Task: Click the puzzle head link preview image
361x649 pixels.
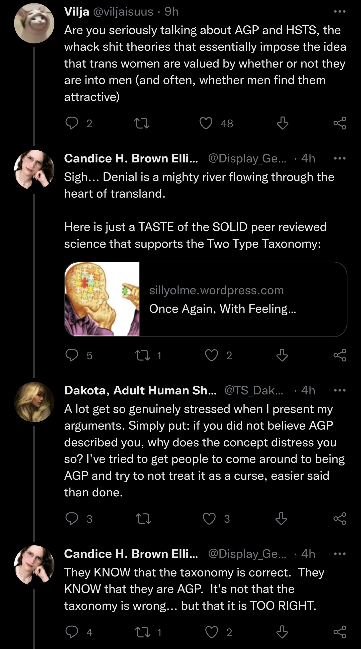Action: point(102,299)
